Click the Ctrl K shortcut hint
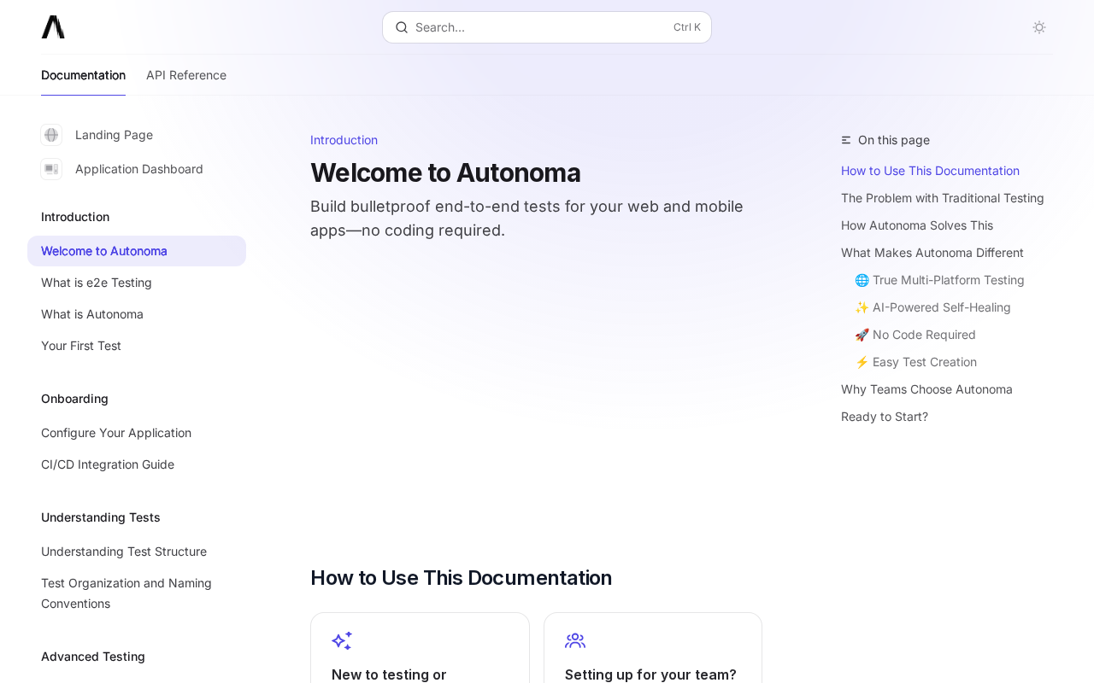The image size is (1094, 683). 687,27
